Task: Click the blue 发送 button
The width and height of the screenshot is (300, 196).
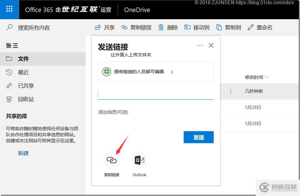Action: point(199,137)
